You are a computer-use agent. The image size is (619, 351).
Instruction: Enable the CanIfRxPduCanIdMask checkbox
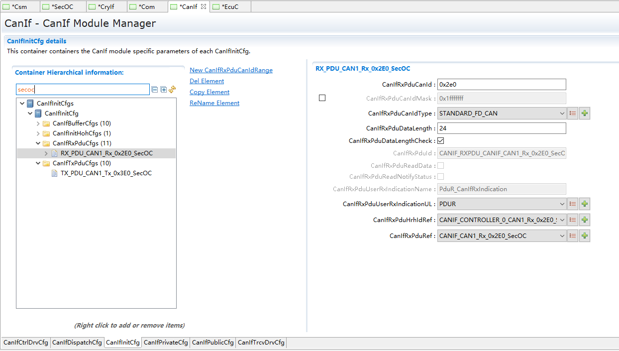point(322,98)
